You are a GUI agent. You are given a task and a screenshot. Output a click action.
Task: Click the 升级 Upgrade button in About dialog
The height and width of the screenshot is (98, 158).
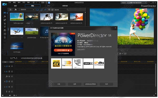pos(59,84)
